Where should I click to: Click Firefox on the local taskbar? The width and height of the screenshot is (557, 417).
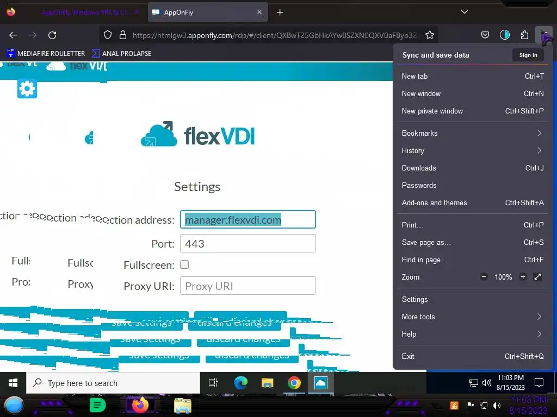click(140, 405)
